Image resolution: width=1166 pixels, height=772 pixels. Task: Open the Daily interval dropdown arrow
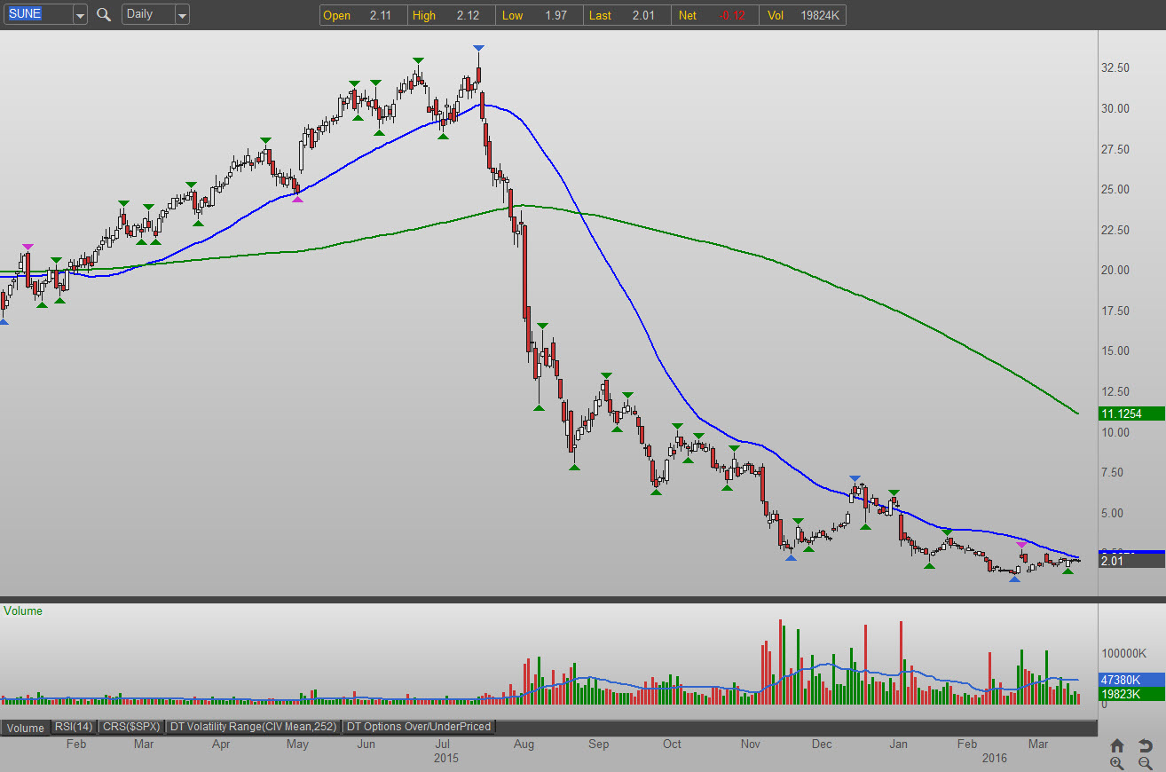(x=182, y=15)
